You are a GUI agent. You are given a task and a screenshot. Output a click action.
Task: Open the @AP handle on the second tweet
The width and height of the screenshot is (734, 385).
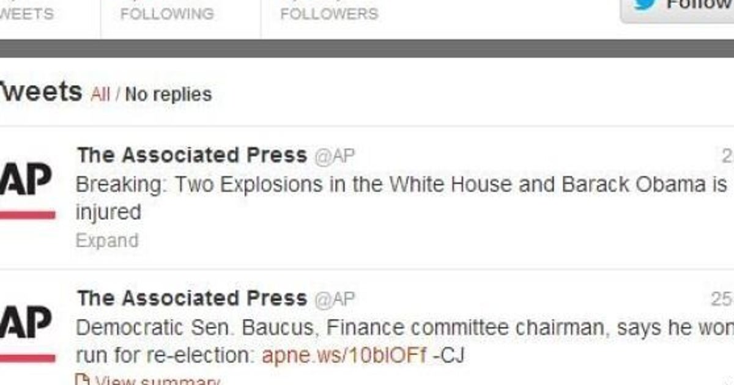coord(333,299)
